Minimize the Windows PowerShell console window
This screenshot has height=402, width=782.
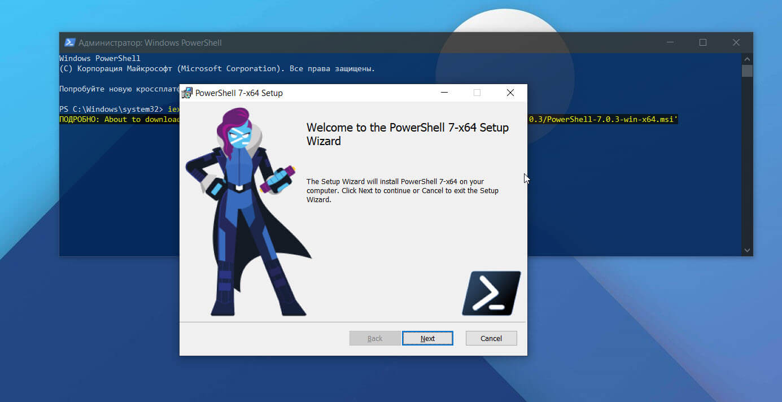(670, 42)
